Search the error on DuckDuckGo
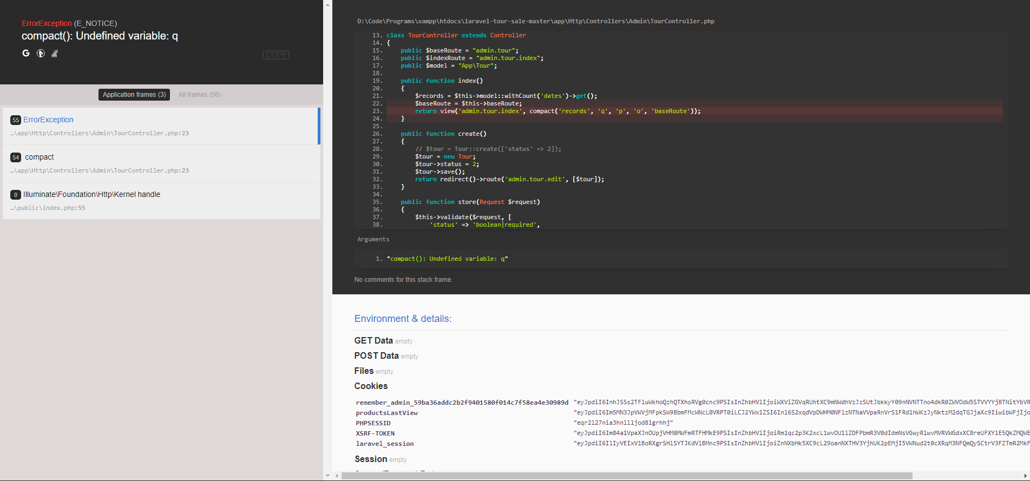Viewport: 1030px width, 481px height. point(41,53)
